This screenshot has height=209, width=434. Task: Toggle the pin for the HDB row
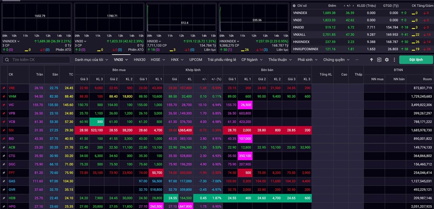(x=3, y=197)
